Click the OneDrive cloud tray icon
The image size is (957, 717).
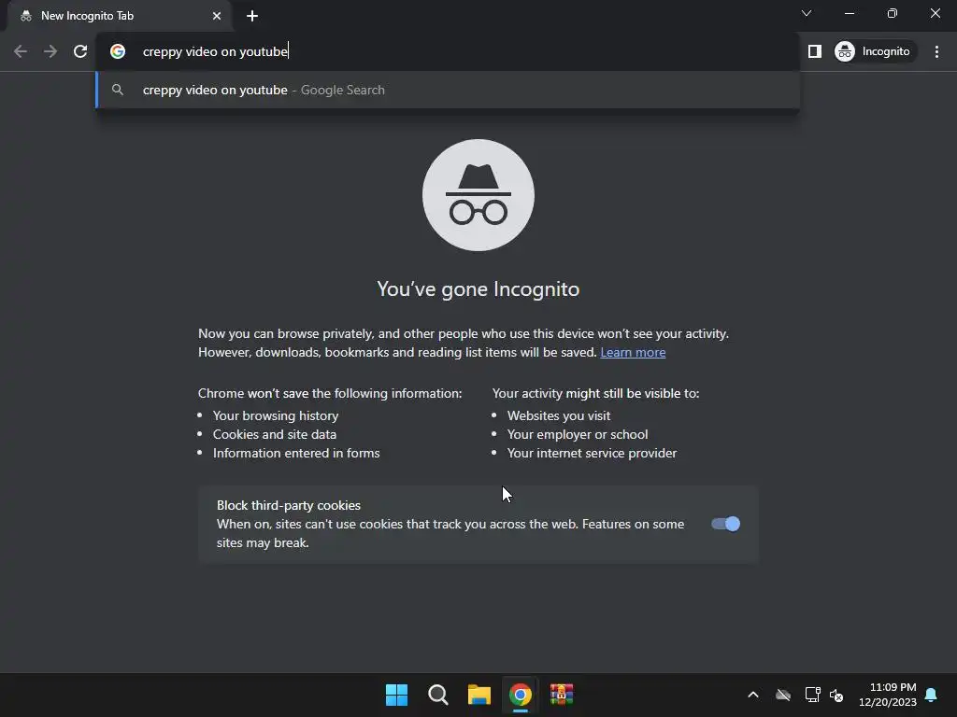(783, 695)
